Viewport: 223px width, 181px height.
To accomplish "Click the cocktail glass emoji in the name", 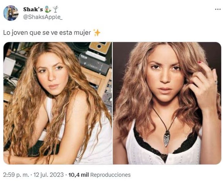I will [55, 9].
